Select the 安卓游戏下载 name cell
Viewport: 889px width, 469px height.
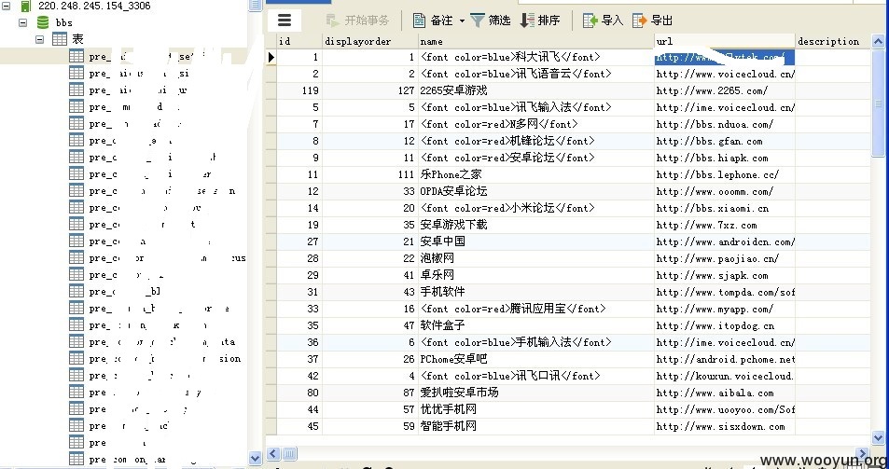(535, 225)
